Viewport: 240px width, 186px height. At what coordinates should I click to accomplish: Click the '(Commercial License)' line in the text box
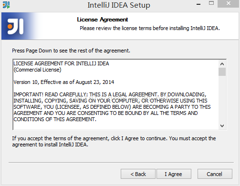pyautogui.click(x=37, y=70)
